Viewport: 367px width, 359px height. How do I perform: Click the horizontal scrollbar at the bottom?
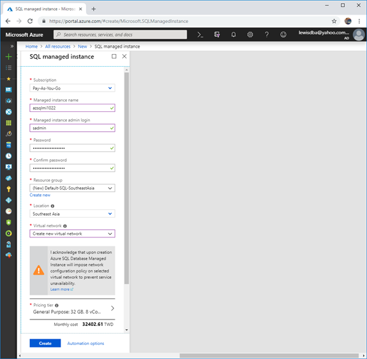tap(269, 356)
